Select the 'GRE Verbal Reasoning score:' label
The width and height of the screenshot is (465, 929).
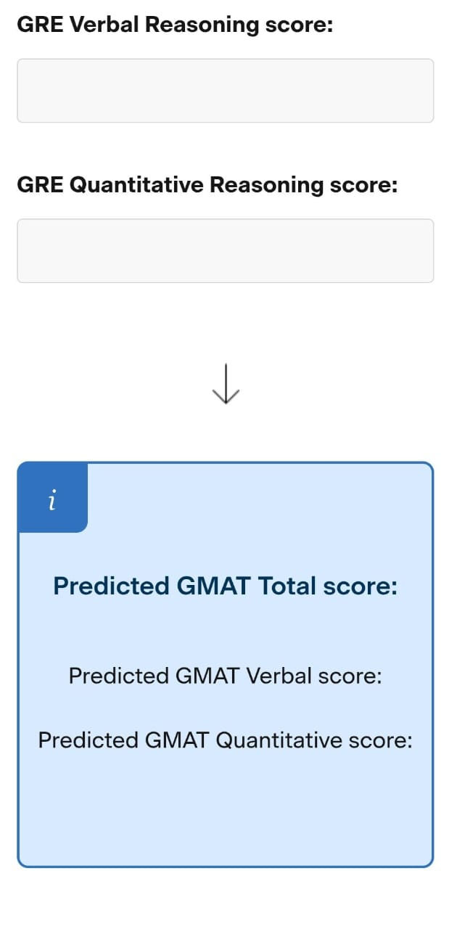point(175,25)
